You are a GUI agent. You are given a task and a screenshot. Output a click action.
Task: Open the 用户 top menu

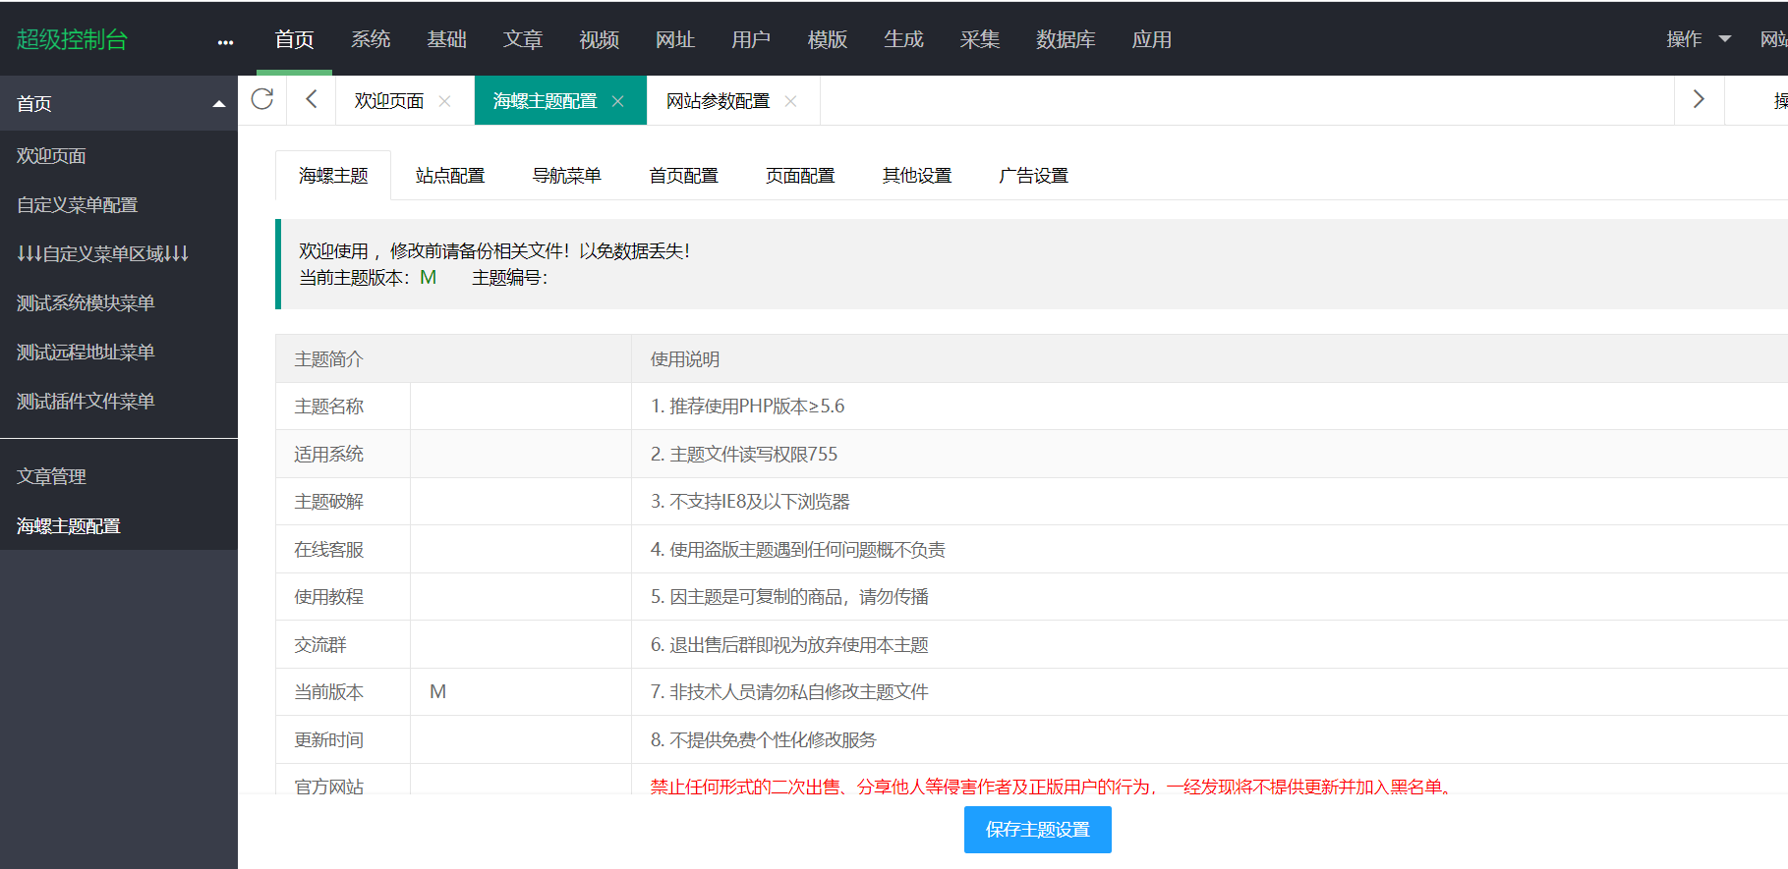coord(751,39)
